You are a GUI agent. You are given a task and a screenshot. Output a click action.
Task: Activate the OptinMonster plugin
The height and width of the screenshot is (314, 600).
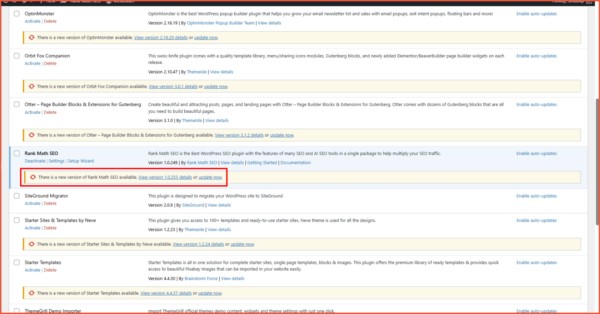click(x=33, y=21)
